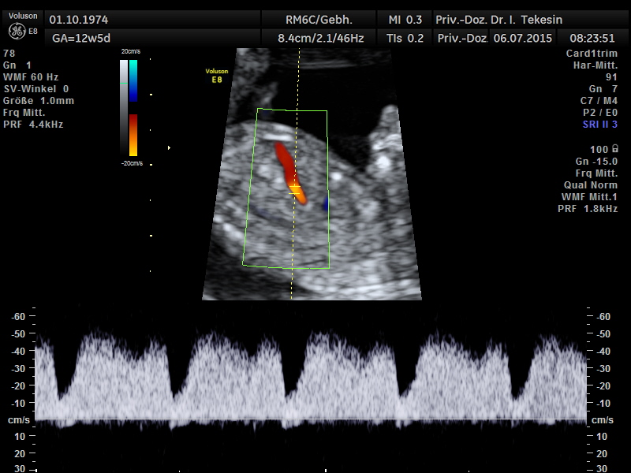Click the blue flow spot in color box
631x473 pixels.
(325, 204)
